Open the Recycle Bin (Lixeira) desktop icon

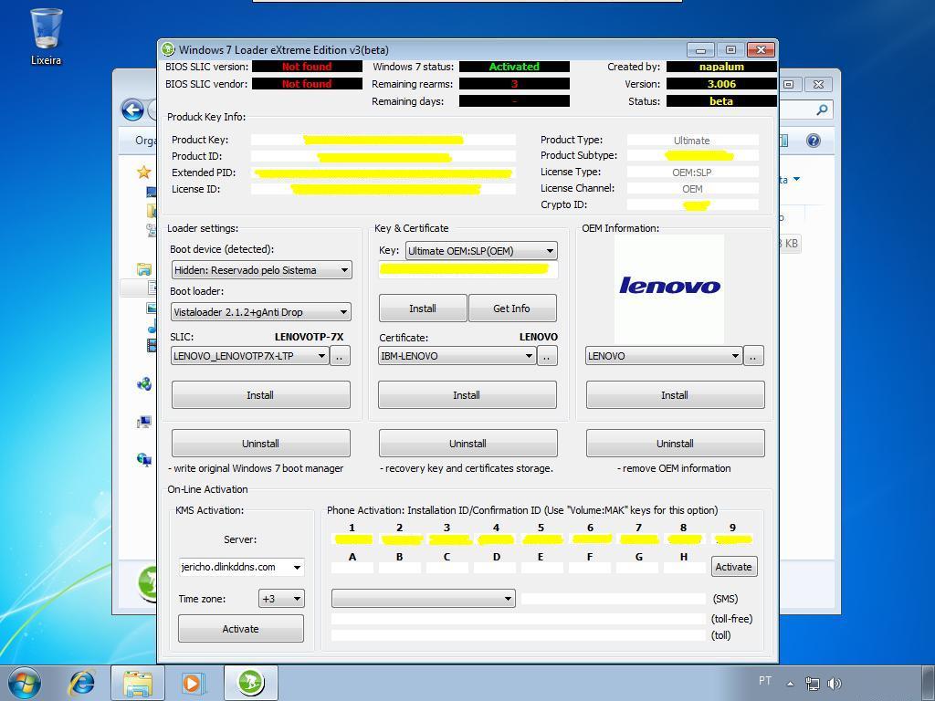coord(46,36)
